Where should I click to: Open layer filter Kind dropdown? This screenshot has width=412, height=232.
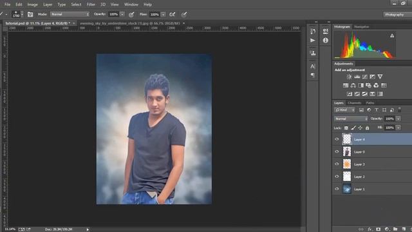(345, 110)
